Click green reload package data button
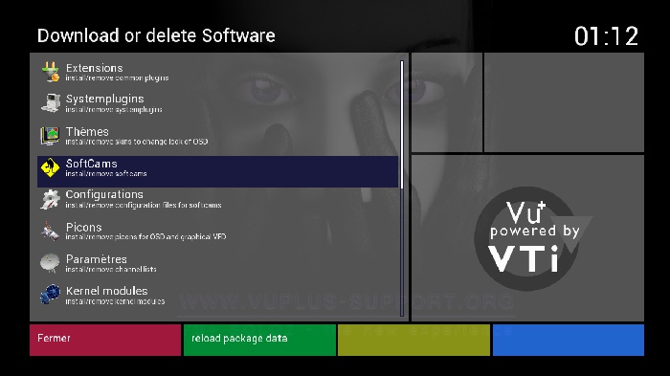 (x=259, y=340)
